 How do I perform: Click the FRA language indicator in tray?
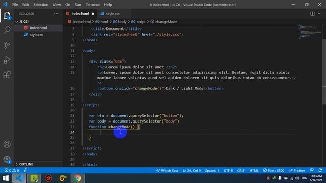coord(304,178)
